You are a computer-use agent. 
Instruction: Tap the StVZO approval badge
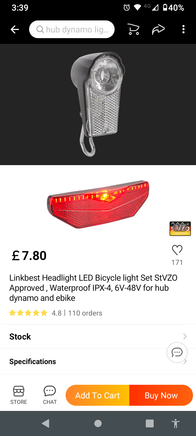pos(180,229)
